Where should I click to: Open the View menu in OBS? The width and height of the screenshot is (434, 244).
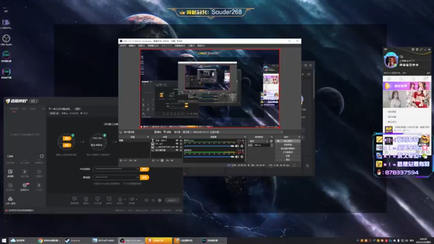click(142, 46)
